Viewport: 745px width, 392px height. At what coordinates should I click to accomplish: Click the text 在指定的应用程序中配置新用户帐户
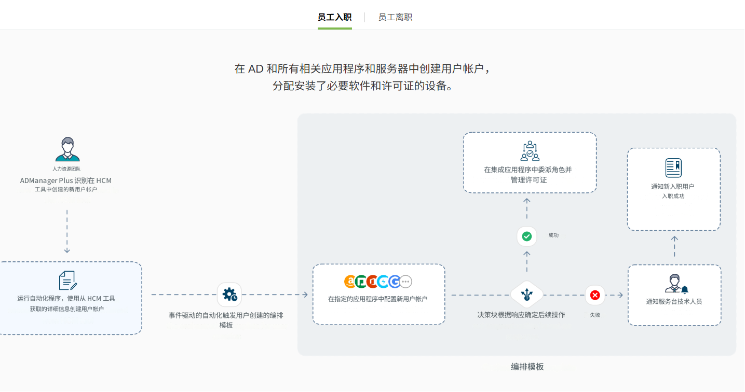coord(378,299)
